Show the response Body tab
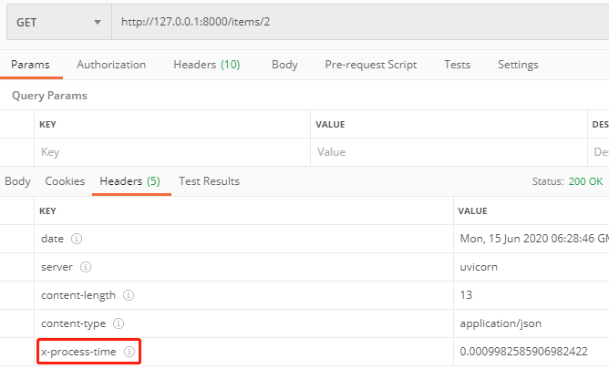This screenshot has width=609, height=369. click(x=17, y=181)
